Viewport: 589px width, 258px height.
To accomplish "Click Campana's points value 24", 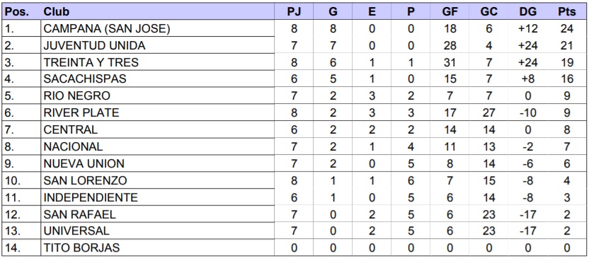I will point(567,28).
